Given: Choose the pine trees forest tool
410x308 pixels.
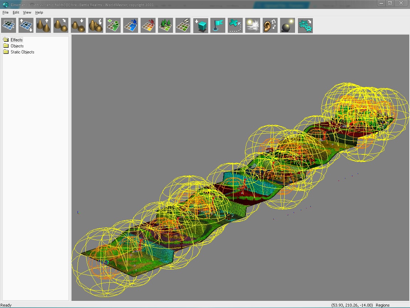Looking at the screenshot, I should (x=165, y=26).
